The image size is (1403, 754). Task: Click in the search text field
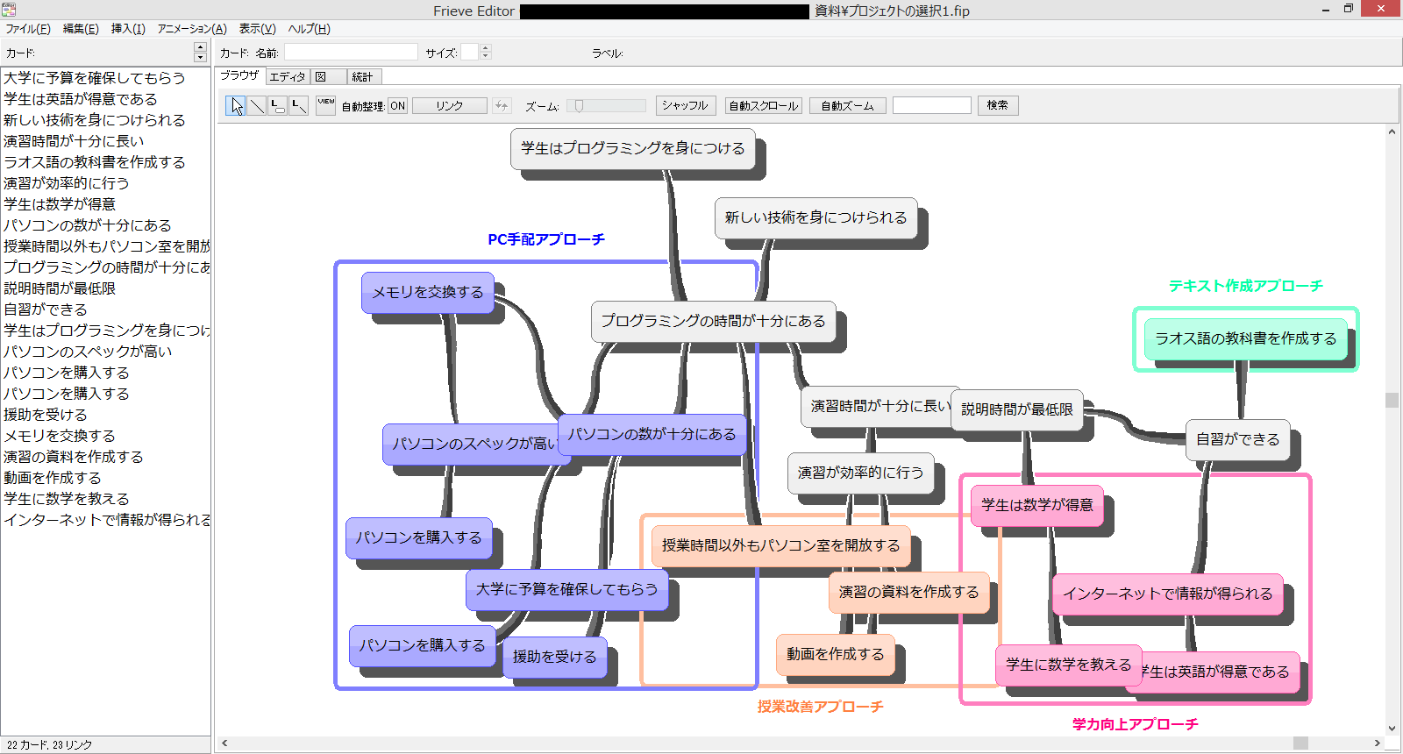tap(932, 105)
